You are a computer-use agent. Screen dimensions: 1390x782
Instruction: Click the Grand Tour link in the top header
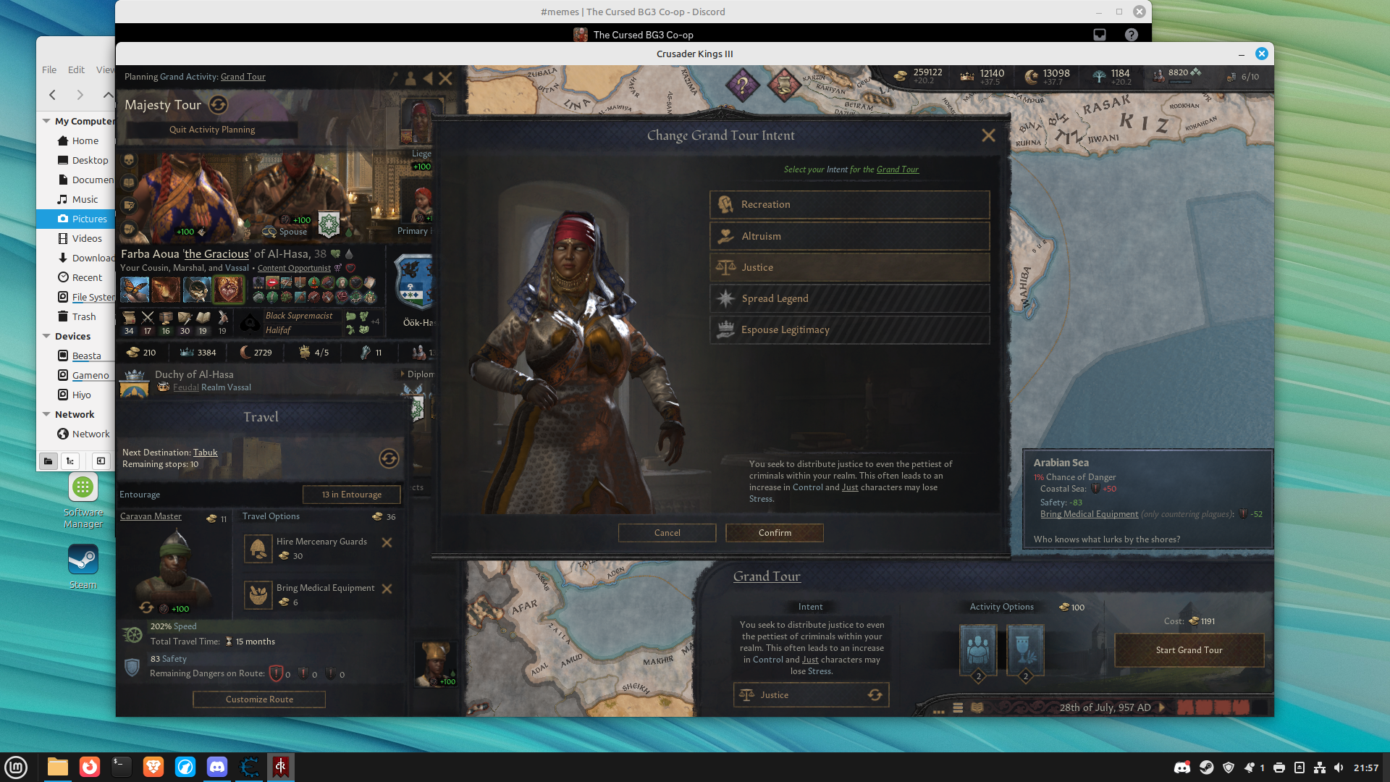(243, 77)
